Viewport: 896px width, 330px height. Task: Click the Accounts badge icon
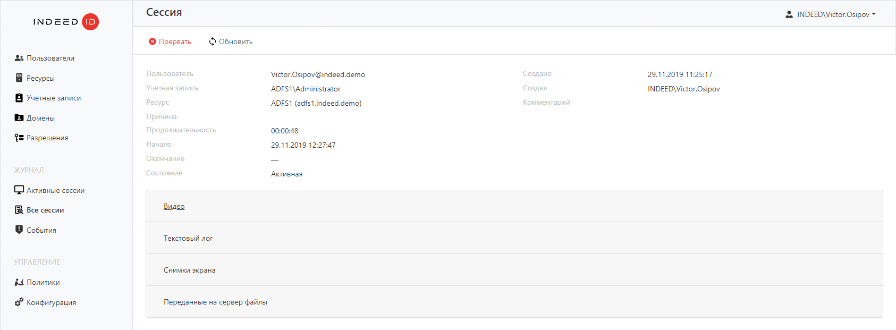19,98
